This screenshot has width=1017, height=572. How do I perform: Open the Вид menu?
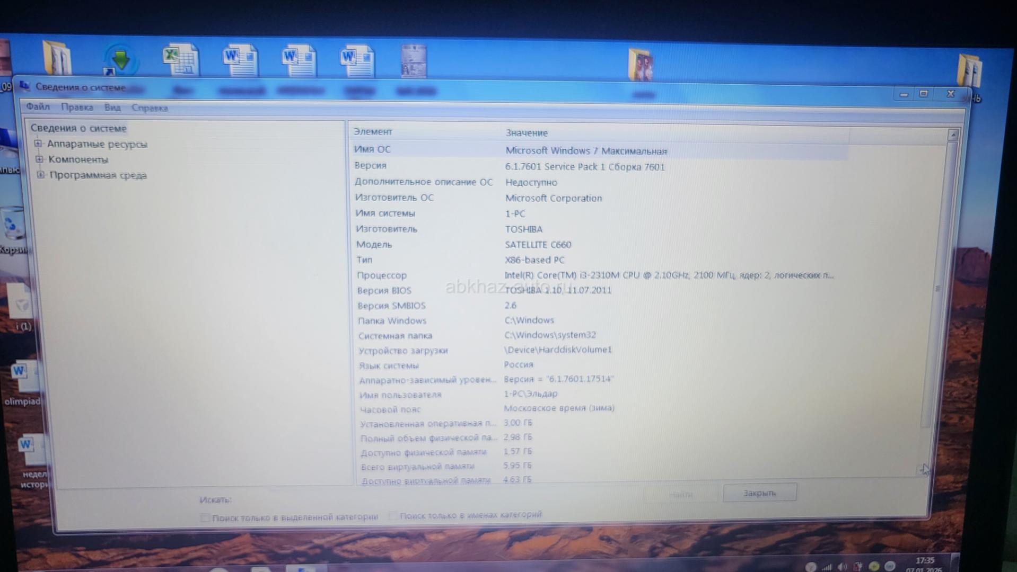tap(112, 108)
